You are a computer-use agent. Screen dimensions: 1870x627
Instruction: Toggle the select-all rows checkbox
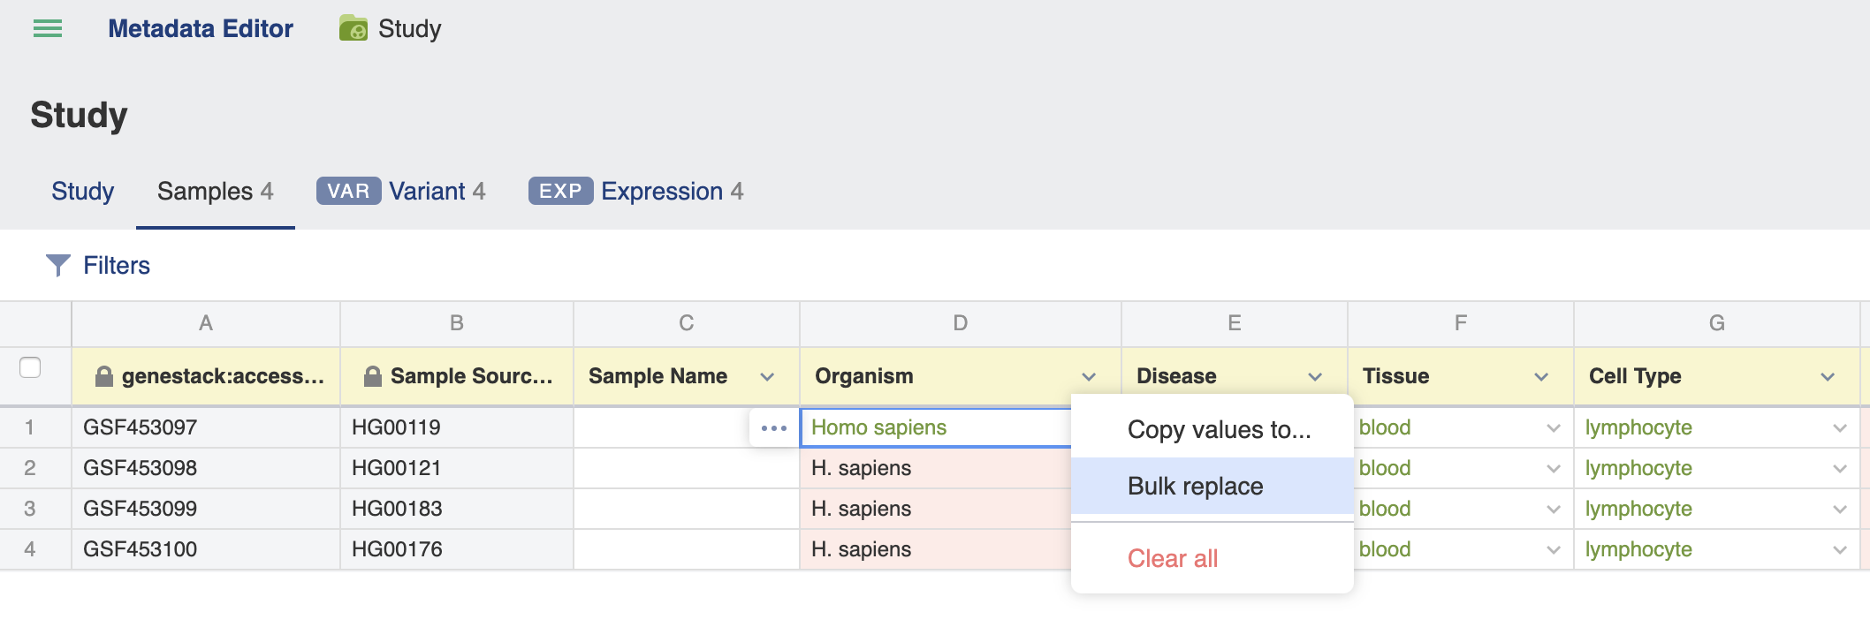click(30, 367)
